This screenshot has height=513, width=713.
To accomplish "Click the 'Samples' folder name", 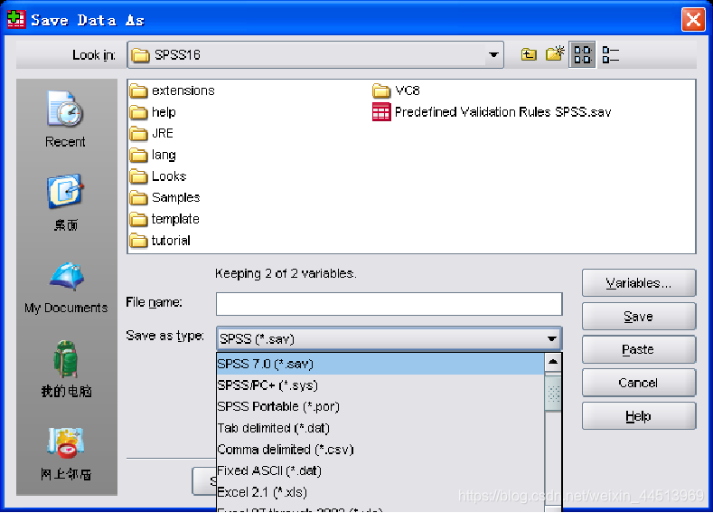I will coord(176,197).
